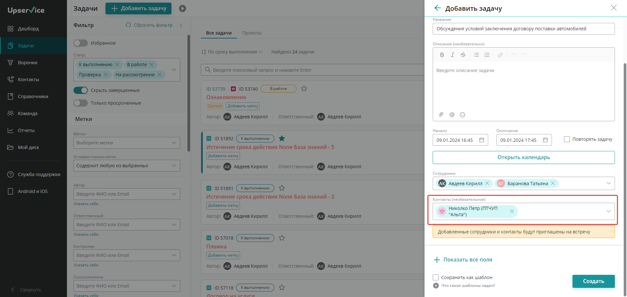627x297 pixels.
Task: Open Автор filter dropdown
Action: pos(127,194)
